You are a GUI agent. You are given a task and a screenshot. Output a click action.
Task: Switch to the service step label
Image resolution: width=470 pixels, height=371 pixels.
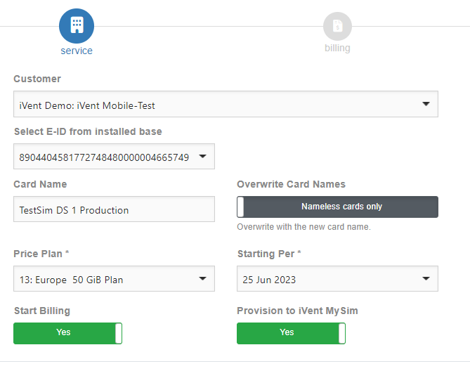[x=77, y=51]
